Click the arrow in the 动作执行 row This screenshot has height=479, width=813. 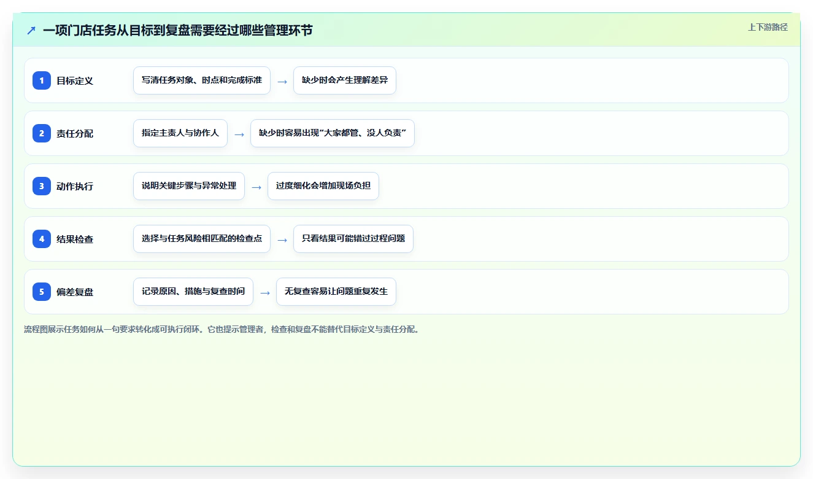(x=256, y=187)
